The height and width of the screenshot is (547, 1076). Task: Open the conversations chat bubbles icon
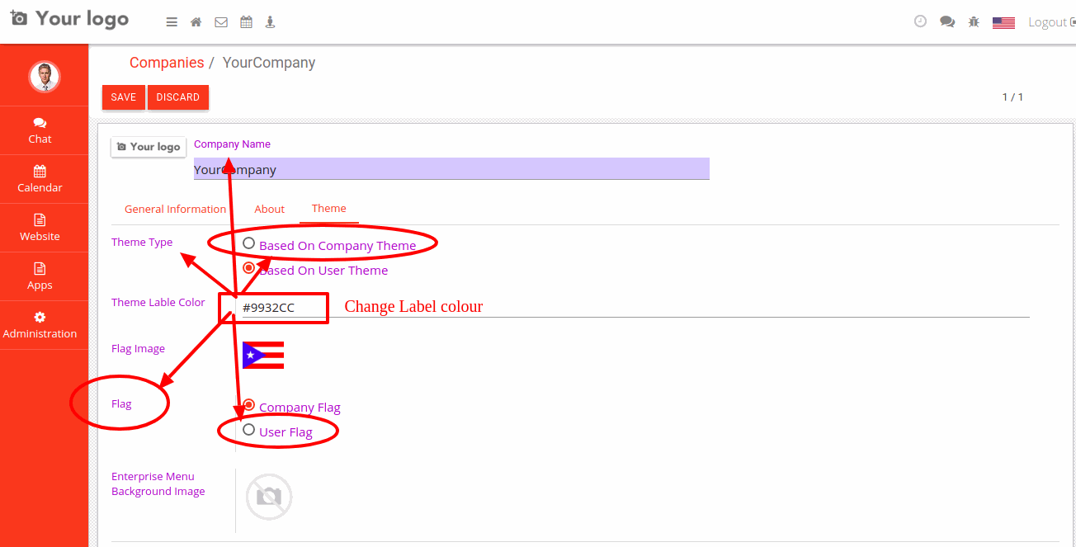click(947, 21)
